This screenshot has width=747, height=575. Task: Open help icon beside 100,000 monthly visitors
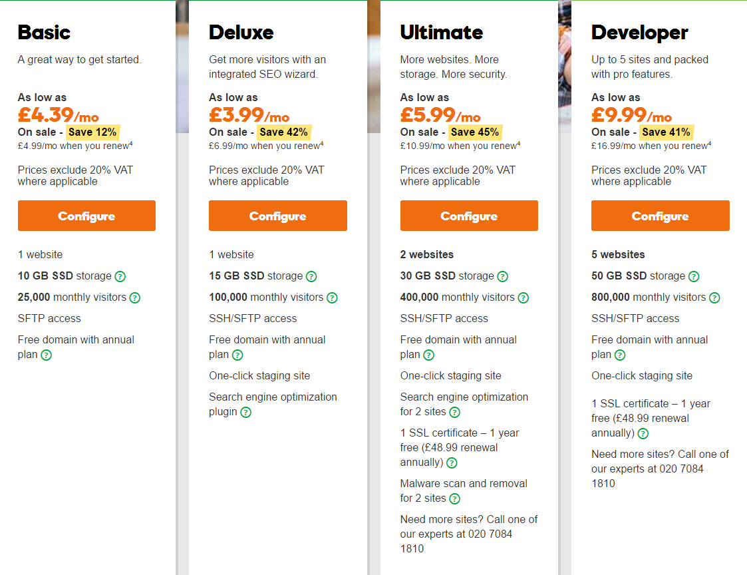333,297
